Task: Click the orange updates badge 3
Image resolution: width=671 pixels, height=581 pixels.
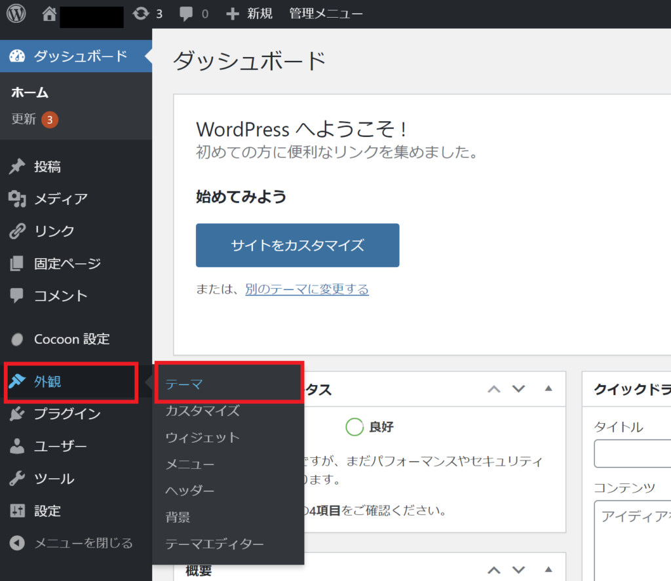Action: (50, 120)
